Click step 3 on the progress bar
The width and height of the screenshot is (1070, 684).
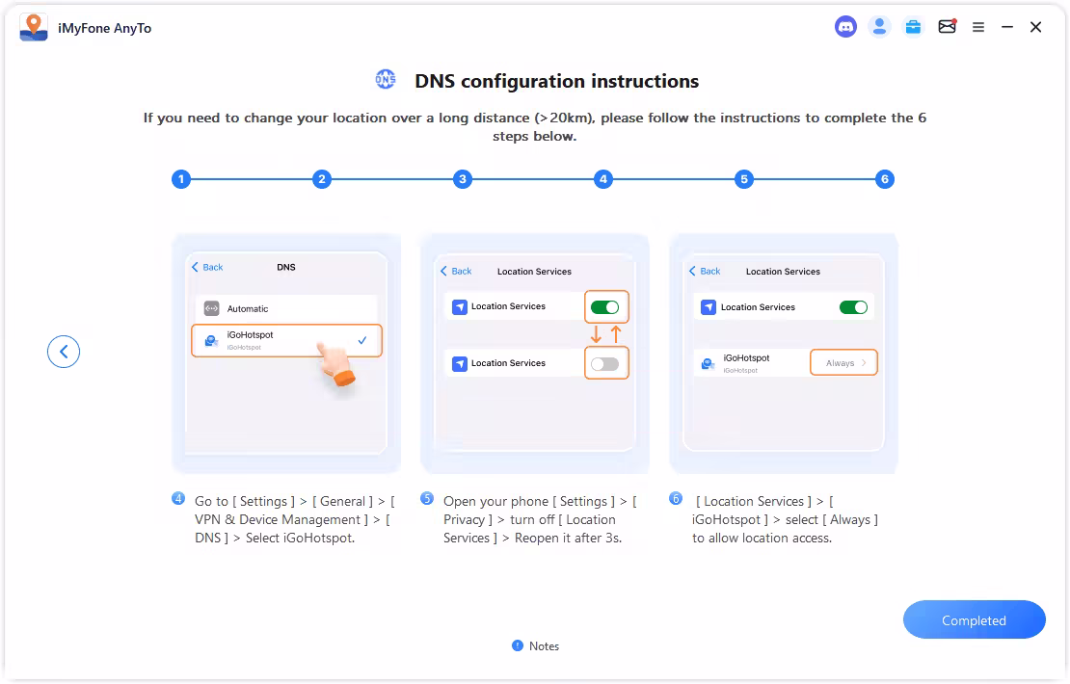(x=462, y=178)
